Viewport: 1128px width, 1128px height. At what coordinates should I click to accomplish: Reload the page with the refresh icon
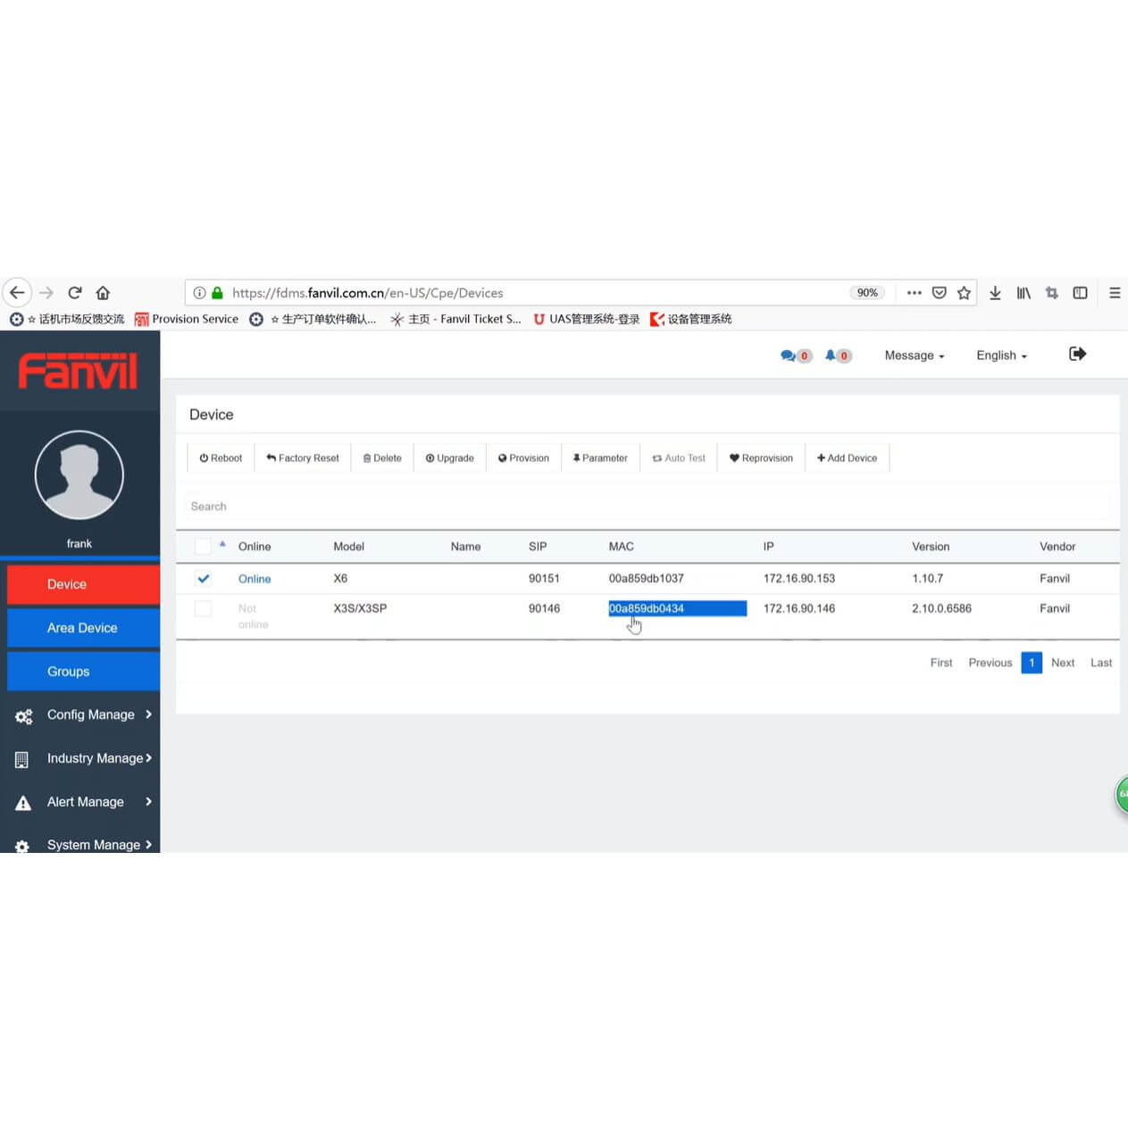[x=75, y=293]
